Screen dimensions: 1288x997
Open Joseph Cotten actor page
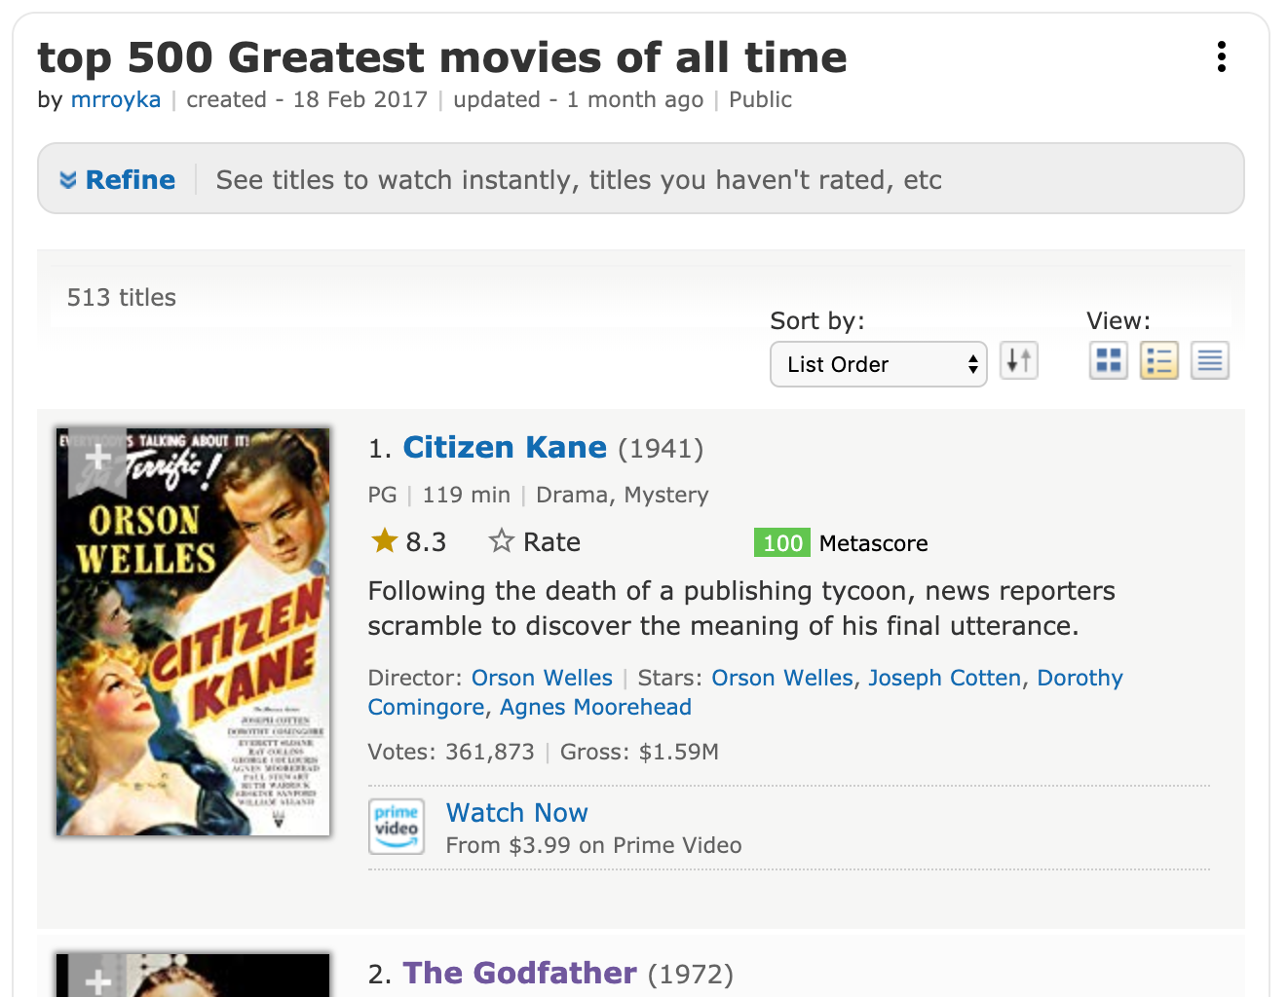(945, 678)
